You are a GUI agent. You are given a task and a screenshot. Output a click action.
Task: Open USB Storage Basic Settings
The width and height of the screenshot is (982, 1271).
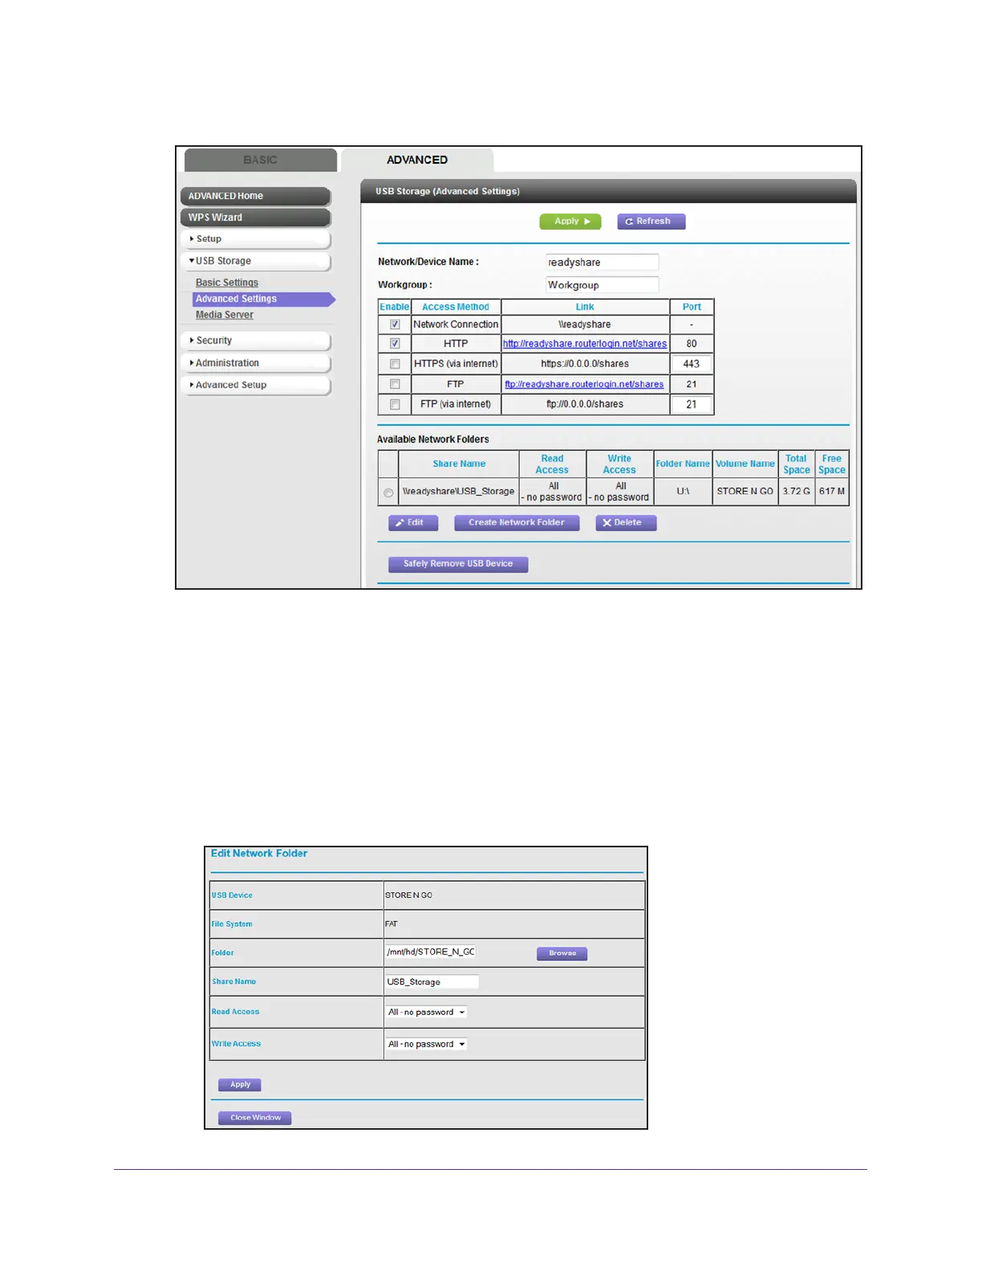[227, 282]
